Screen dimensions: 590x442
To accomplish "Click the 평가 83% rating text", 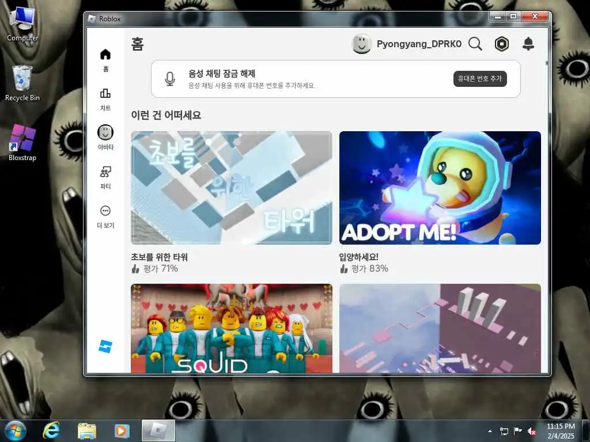I will coord(369,268).
